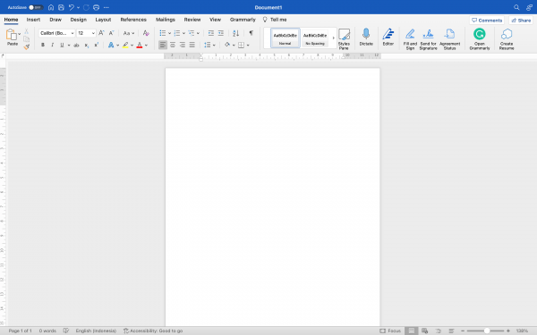The height and width of the screenshot is (335, 537).
Task: Open the Sort A to Z tool
Action: pos(235,33)
